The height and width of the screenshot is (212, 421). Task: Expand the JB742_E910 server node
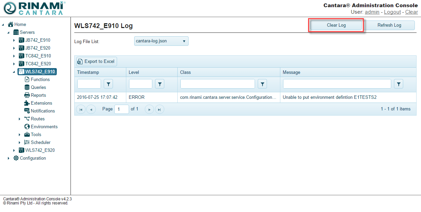[14, 40]
